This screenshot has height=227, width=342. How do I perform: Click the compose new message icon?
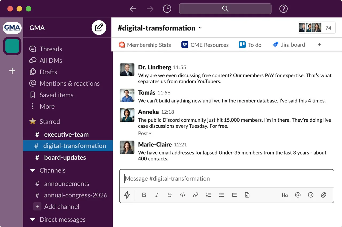coord(99,27)
